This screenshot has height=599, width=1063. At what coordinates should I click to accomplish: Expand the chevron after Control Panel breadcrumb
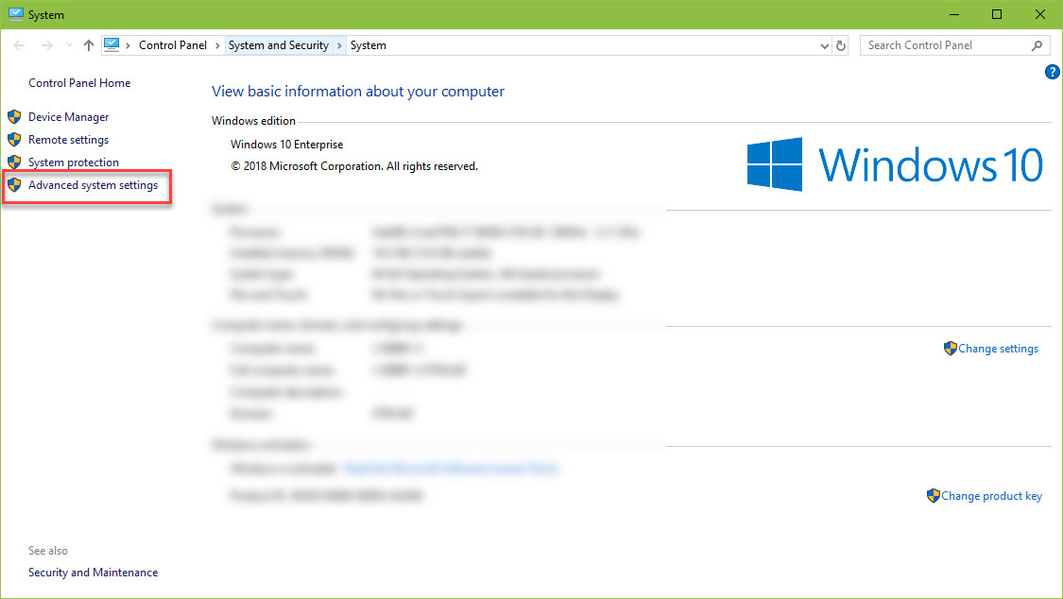217,45
